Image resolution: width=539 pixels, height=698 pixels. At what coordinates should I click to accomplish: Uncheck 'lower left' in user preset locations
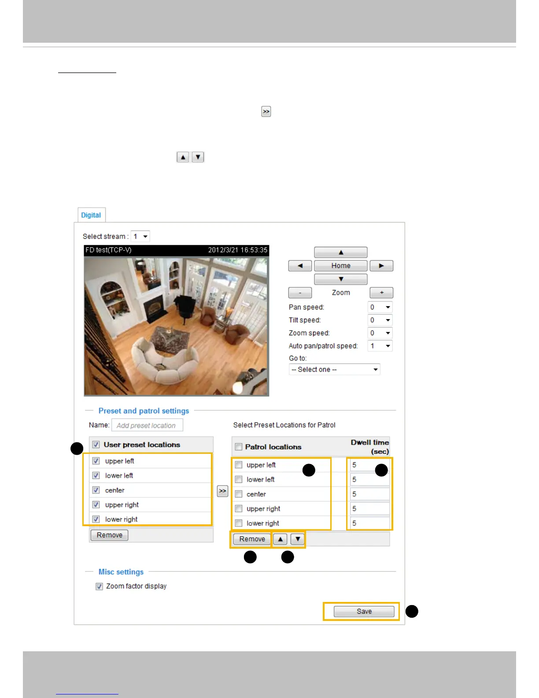[96, 475]
